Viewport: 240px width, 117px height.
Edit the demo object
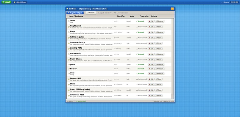[151, 21]
